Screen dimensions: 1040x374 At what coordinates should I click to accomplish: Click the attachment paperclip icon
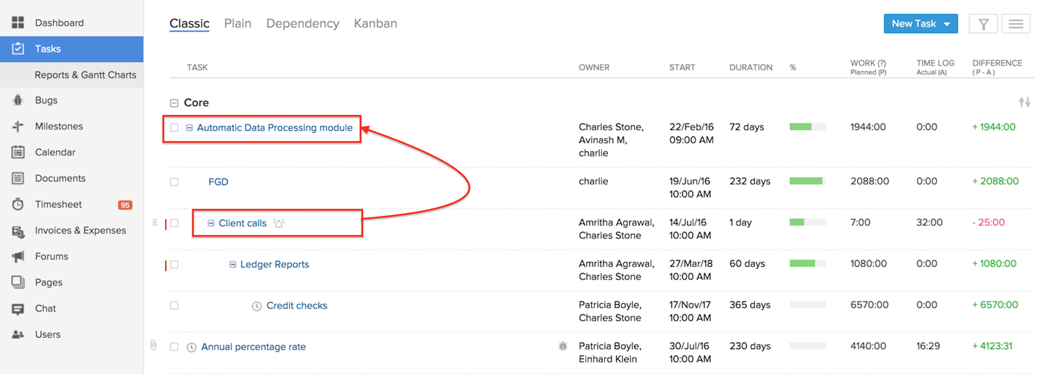[x=153, y=345]
